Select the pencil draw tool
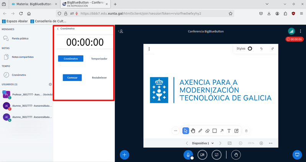 tap(200, 131)
